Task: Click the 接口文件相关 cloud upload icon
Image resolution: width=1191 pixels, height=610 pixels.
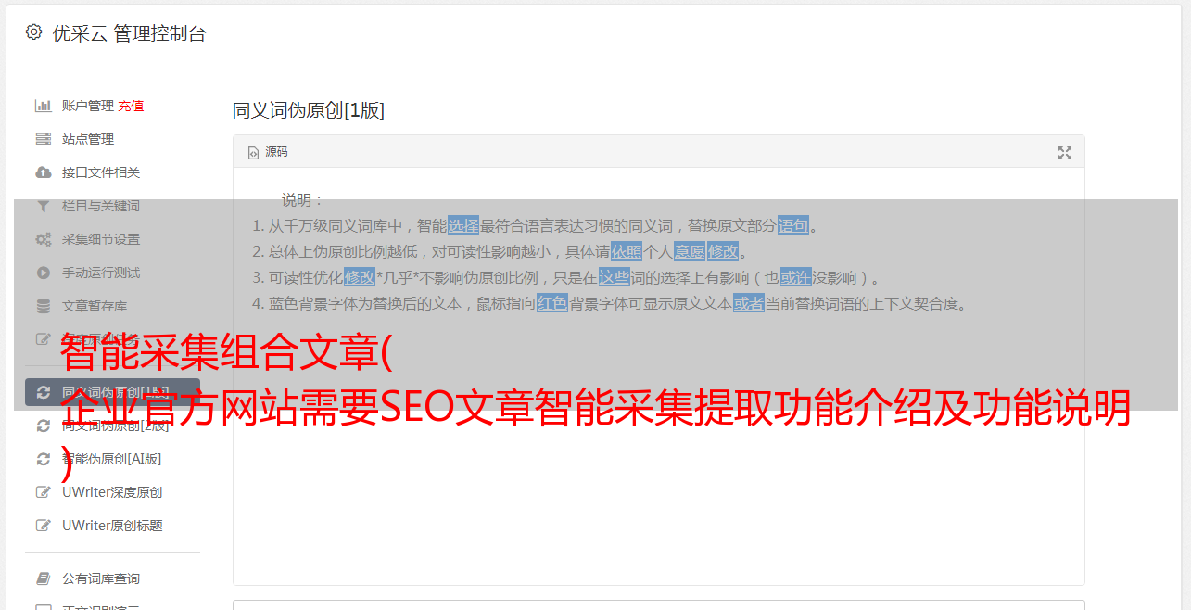Action: click(43, 172)
